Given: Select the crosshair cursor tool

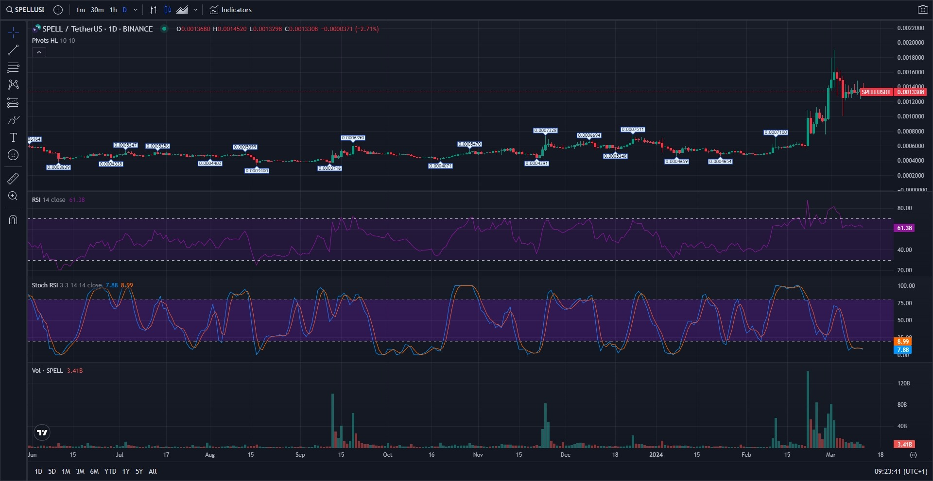Looking at the screenshot, I should tap(13, 33).
